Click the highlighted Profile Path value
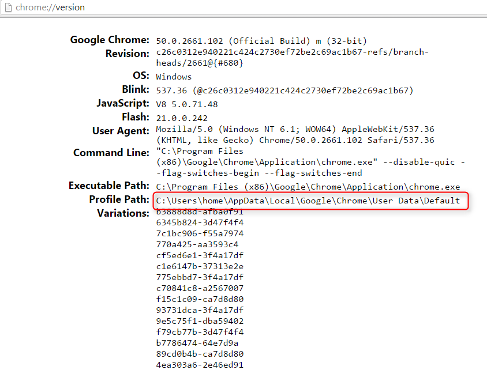The height and width of the screenshot is (370, 487). (308, 201)
